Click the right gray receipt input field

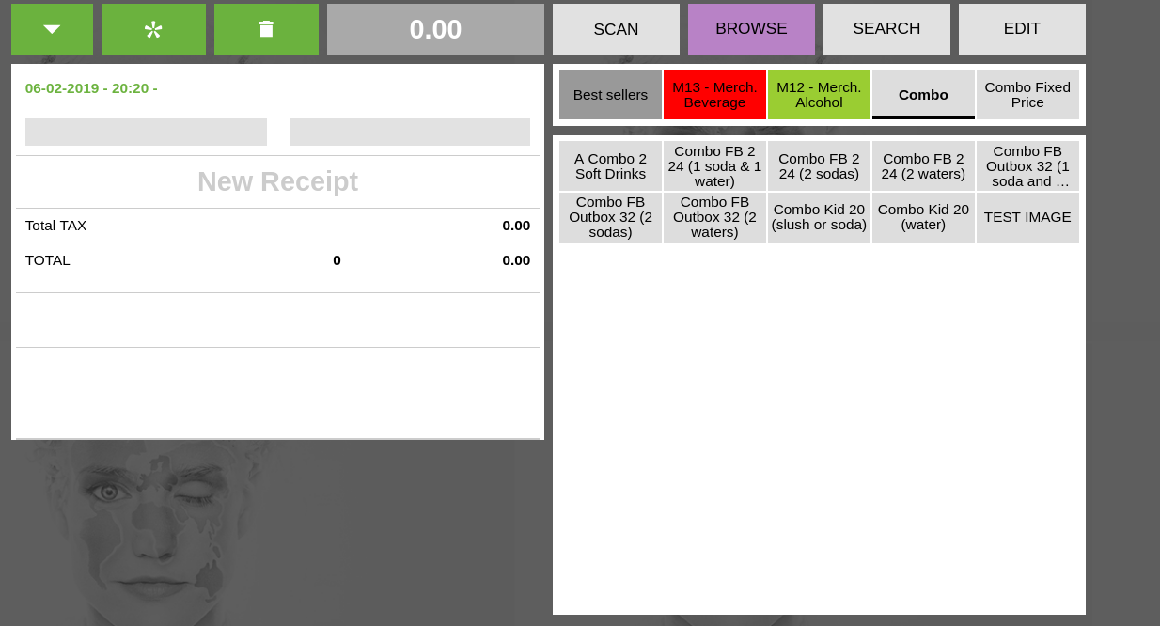point(410,133)
